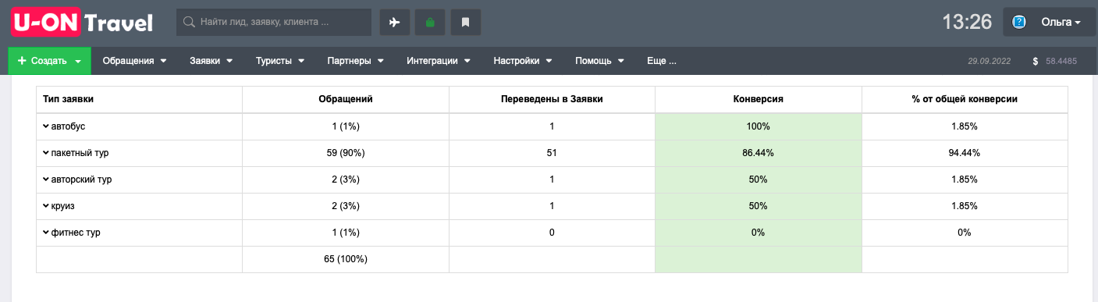Open the Обращения menu
Image resolution: width=1098 pixels, height=302 pixels.
pyautogui.click(x=135, y=61)
